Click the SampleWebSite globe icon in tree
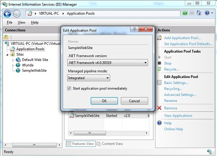 pos(18,70)
